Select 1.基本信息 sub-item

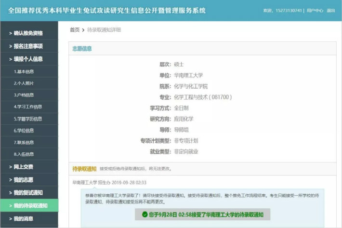click(24, 71)
